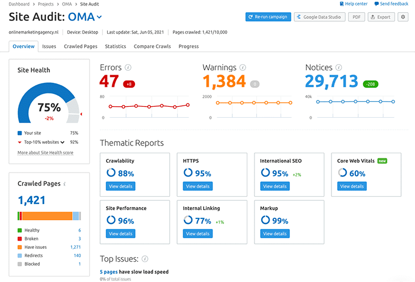Click the Broken pages count 3
The image size is (415, 282).
point(79,239)
